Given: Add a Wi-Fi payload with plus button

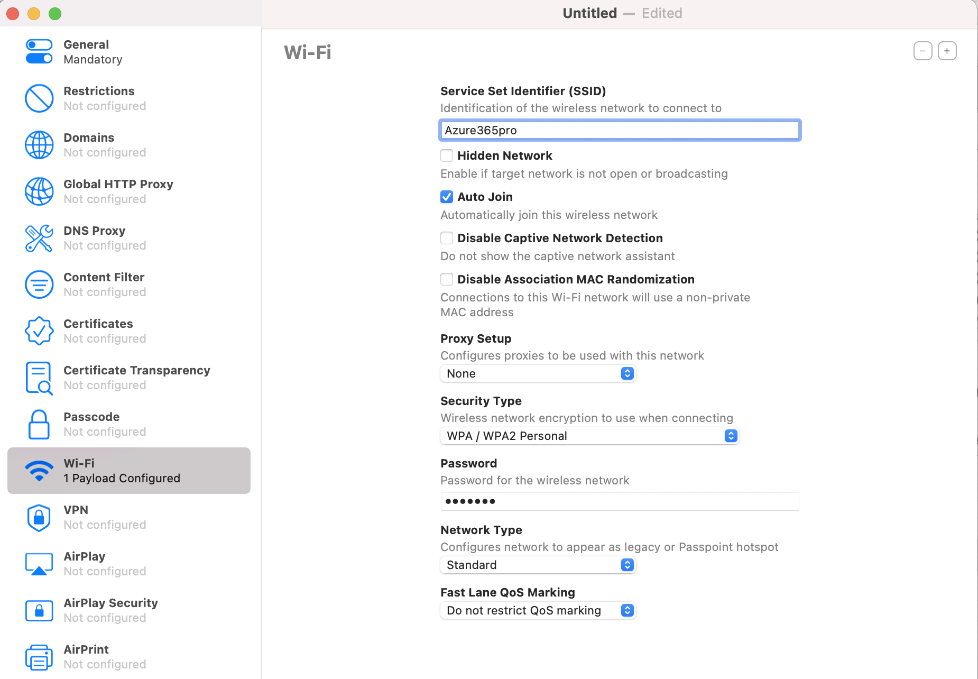Looking at the screenshot, I should 947,51.
